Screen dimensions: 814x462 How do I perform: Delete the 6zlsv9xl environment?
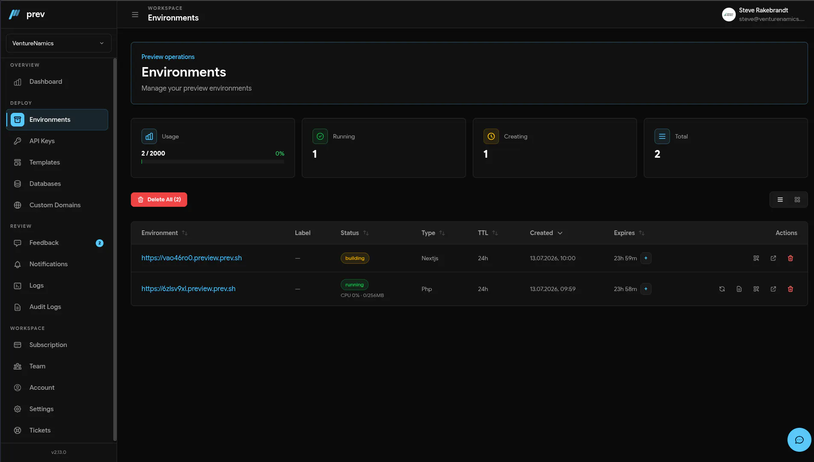pyautogui.click(x=790, y=289)
